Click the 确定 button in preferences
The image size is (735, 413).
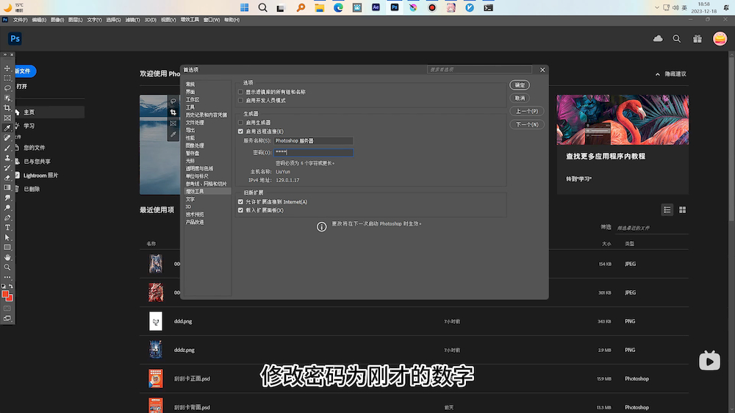point(520,85)
